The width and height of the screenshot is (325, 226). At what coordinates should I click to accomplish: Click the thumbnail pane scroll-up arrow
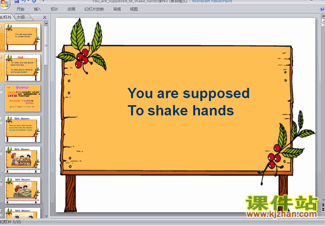46,23
